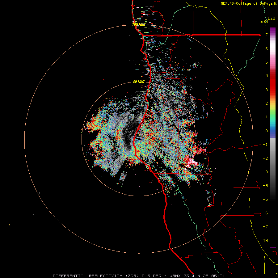
Task: Click the KBHX station identifier
Action: [x=175, y=276]
